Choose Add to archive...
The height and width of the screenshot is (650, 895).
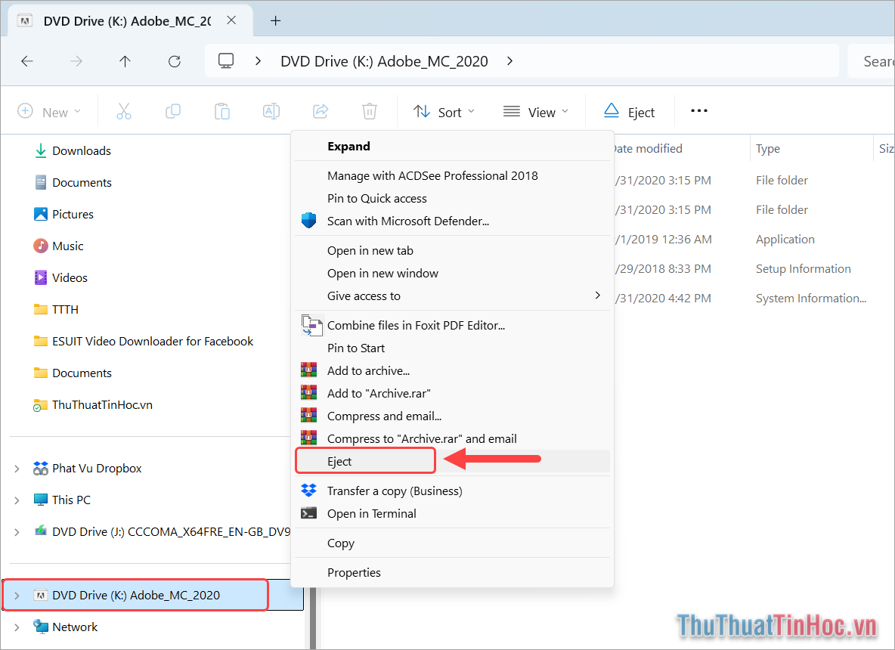pos(452,371)
